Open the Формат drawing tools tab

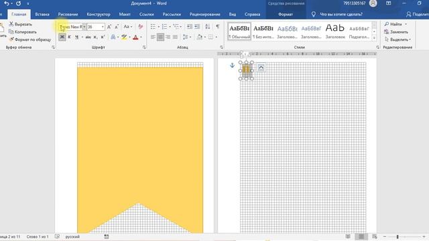286,14
